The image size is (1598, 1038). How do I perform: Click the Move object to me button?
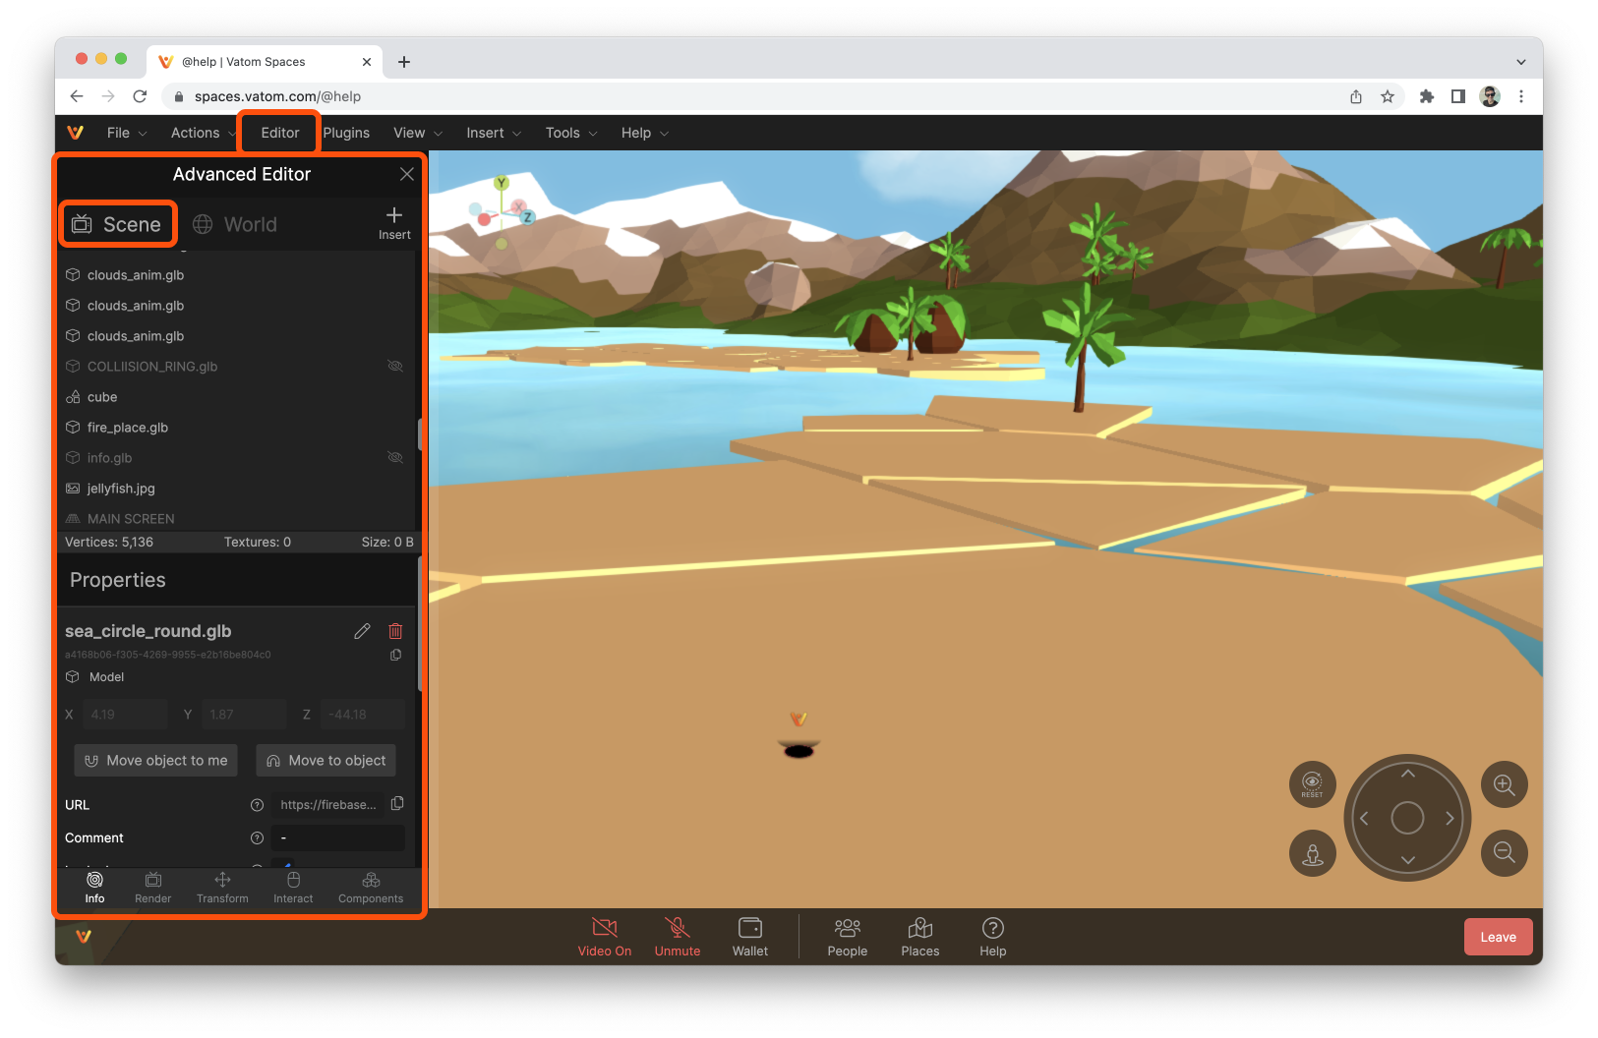coord(156,761)
